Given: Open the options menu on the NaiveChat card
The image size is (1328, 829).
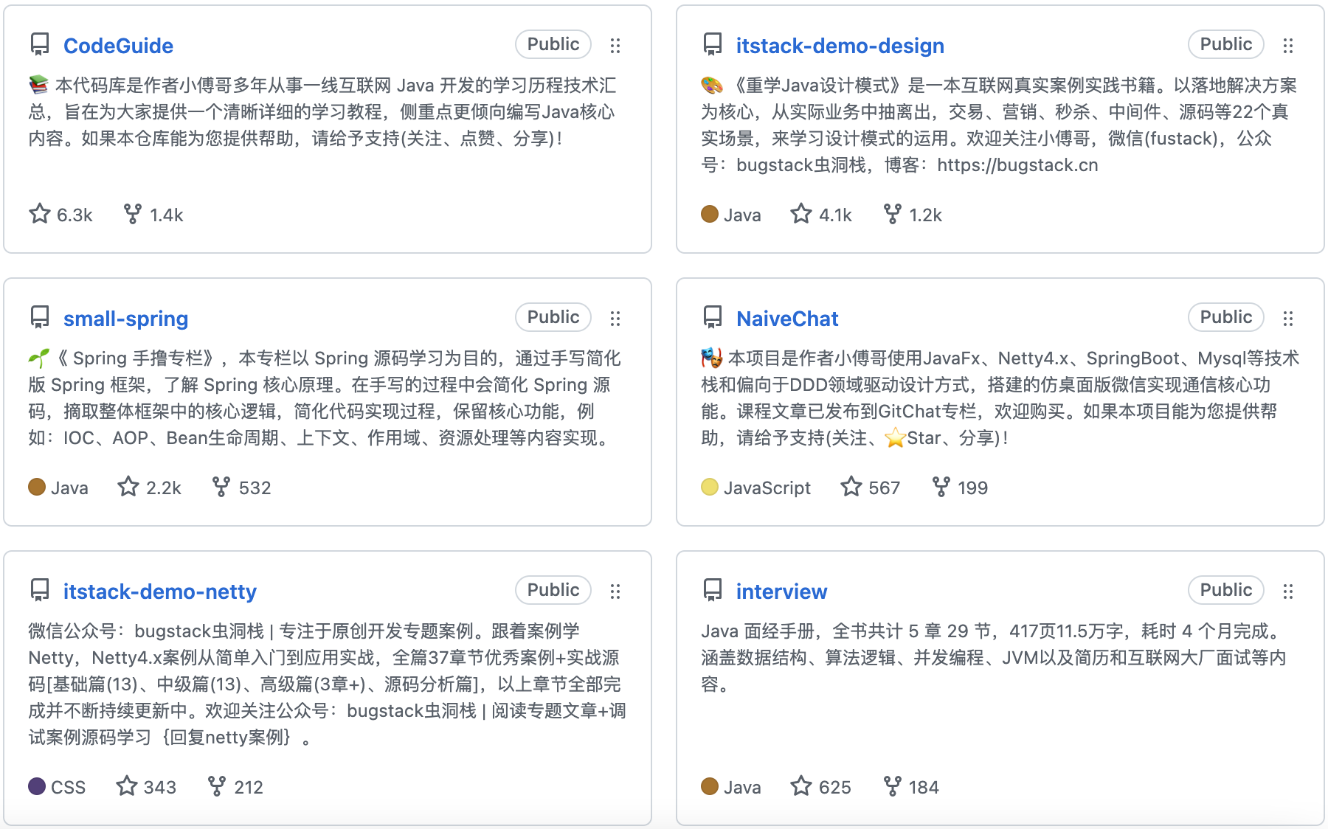Looking at the screenshot, I should (x=1289, y=318).
